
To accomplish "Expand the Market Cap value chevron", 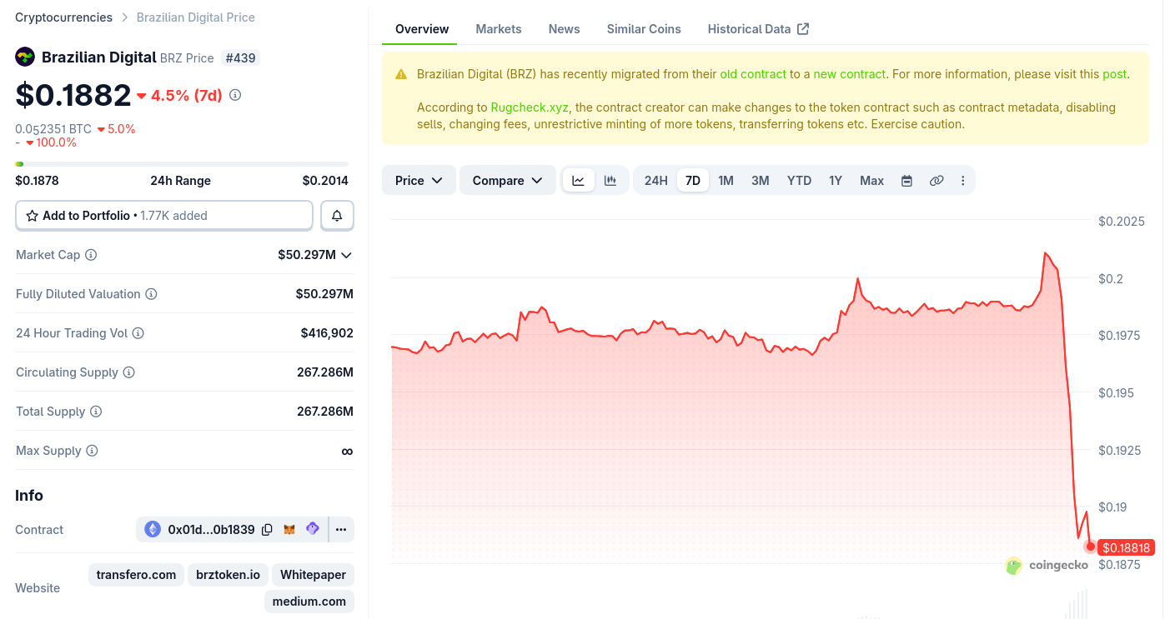I will point(347,255).
